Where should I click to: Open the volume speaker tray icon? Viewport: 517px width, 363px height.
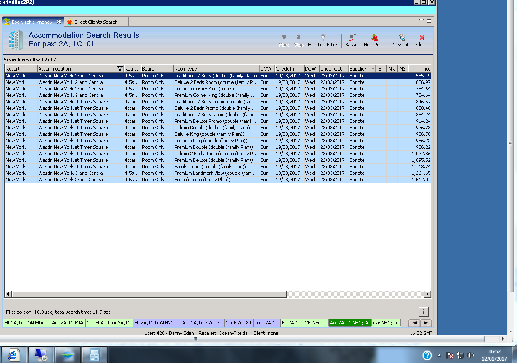(471, 355)
